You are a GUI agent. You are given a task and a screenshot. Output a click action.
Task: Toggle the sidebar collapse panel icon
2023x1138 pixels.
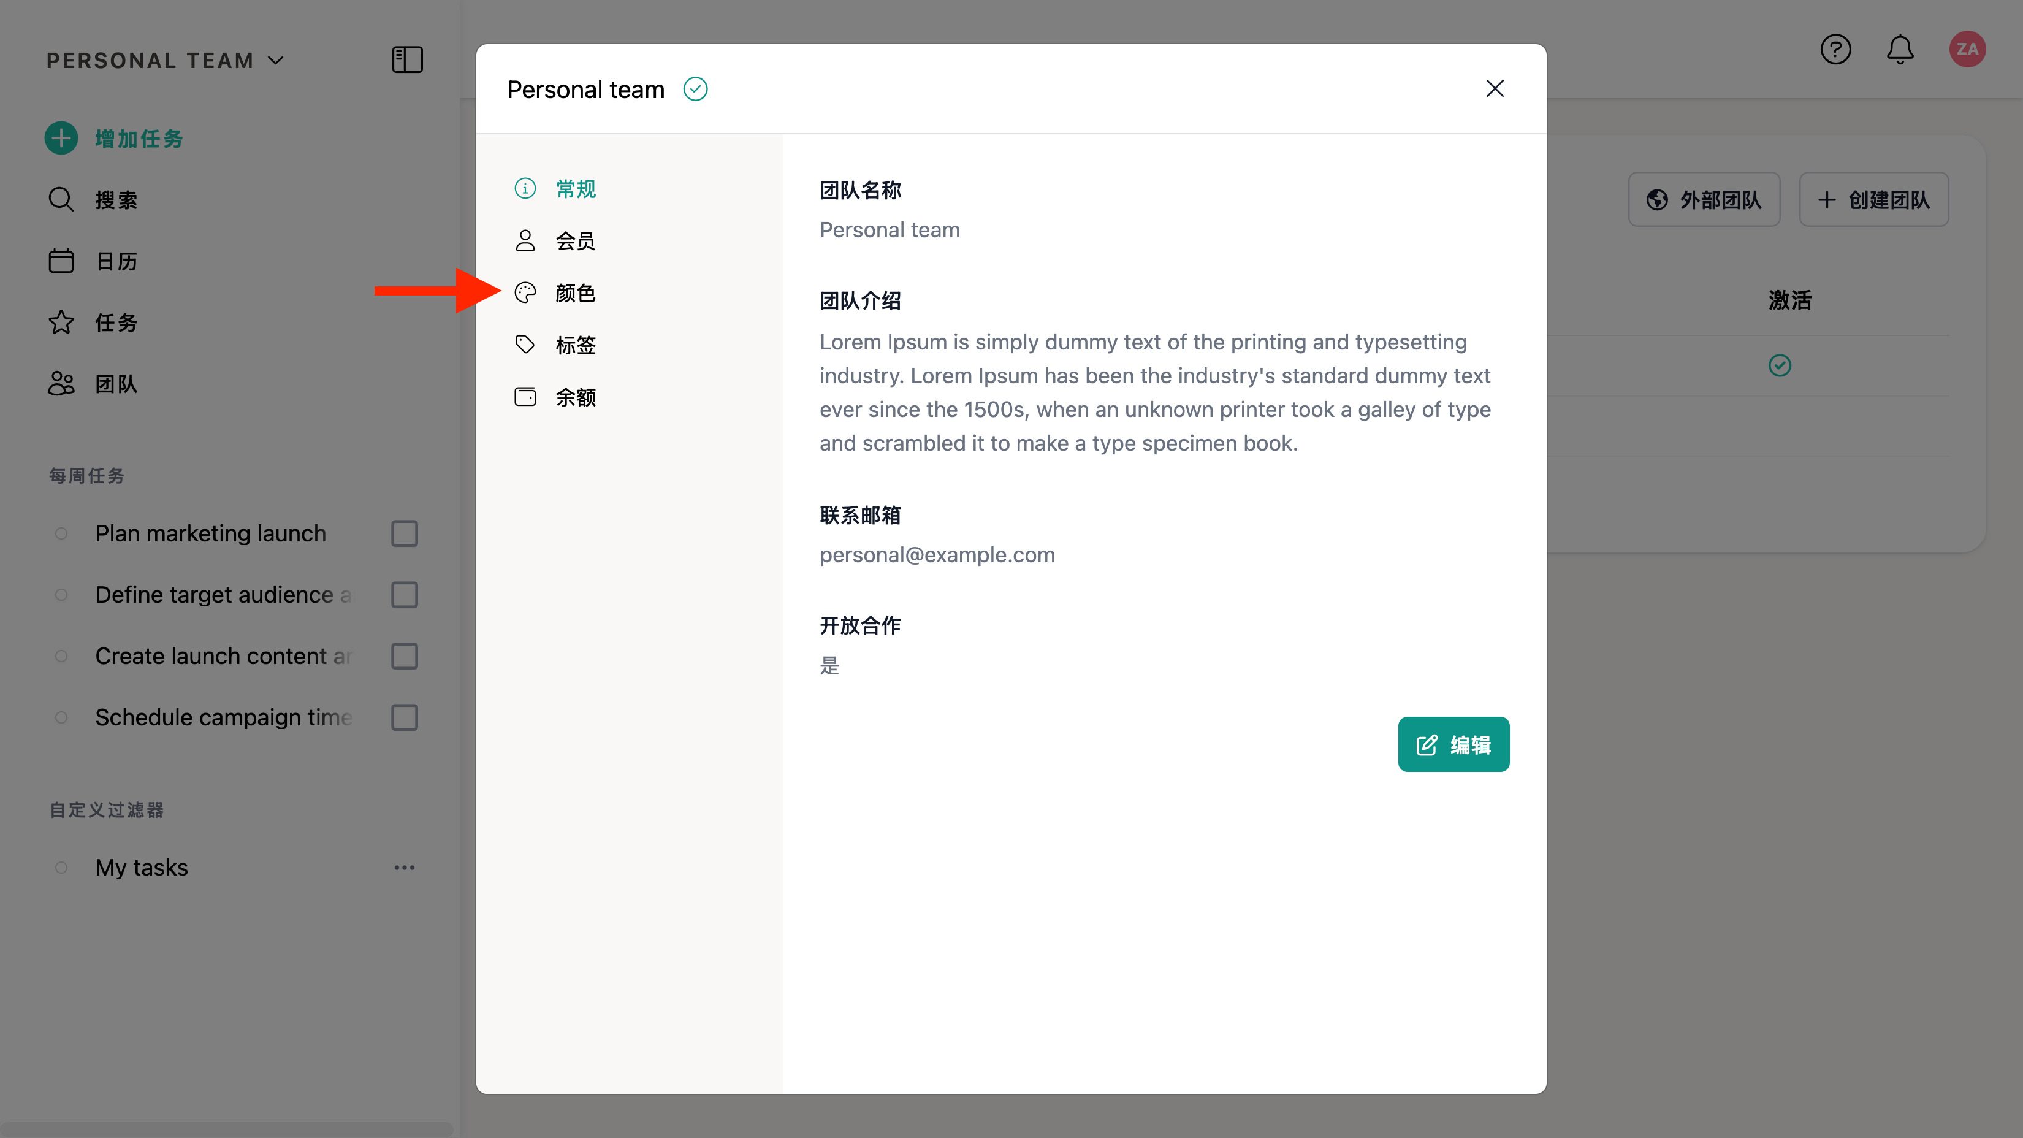coord(407,59)
